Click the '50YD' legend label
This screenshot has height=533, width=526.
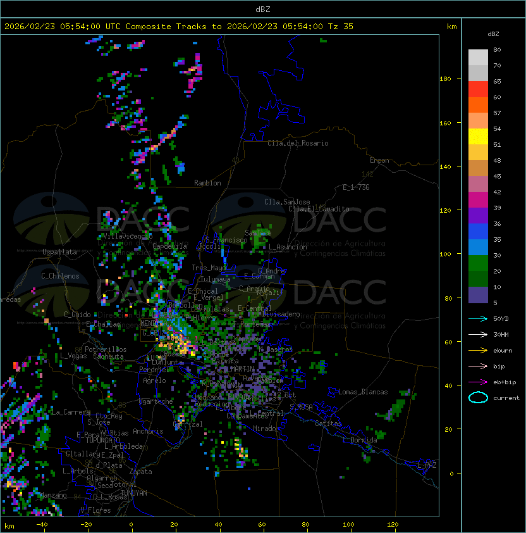click(501, 319)
